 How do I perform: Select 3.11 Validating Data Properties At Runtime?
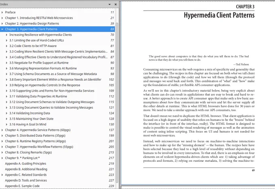38,97
